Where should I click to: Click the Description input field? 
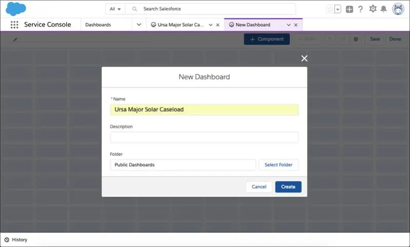point(204,137)
